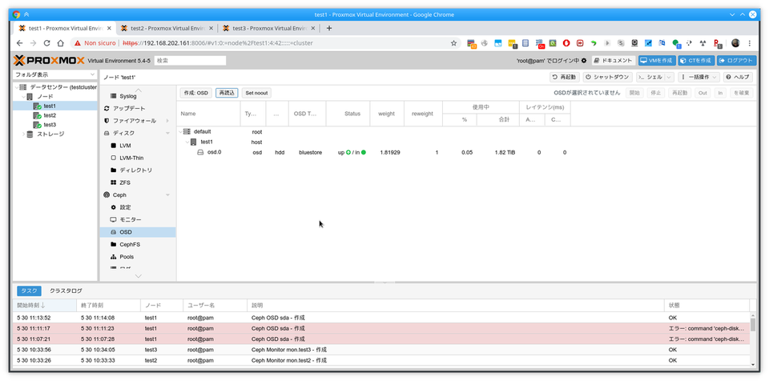Switch to the クラスタログ tab

(66, 291)
